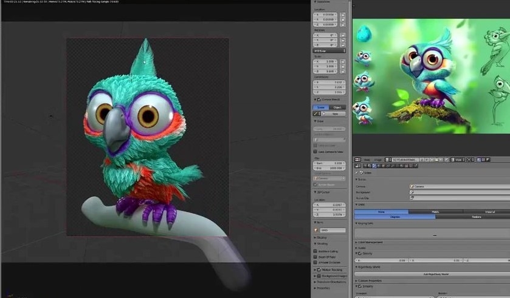Expand the Custom Properties panel

pyautogui.click(x=356, y=280)
